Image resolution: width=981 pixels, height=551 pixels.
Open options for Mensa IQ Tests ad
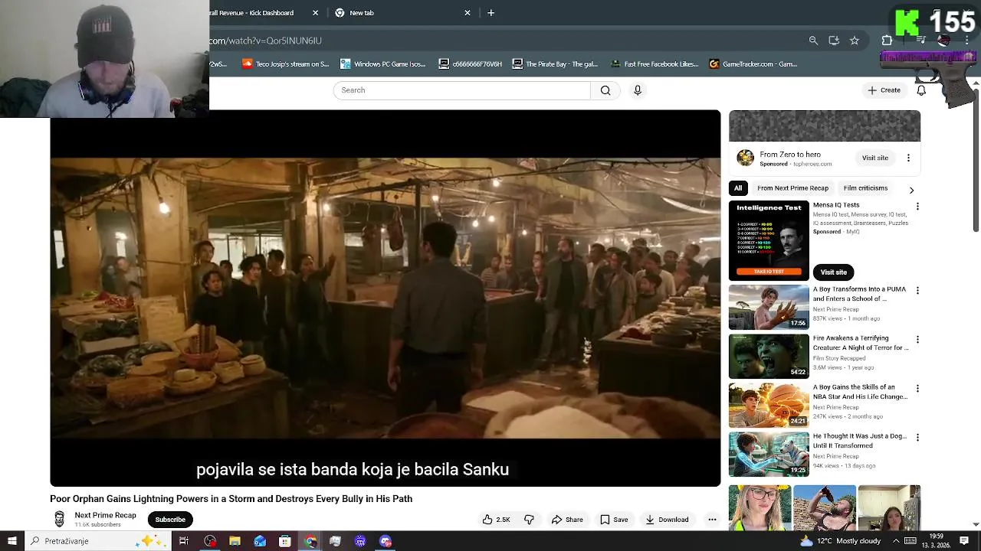tap(917, 207)
